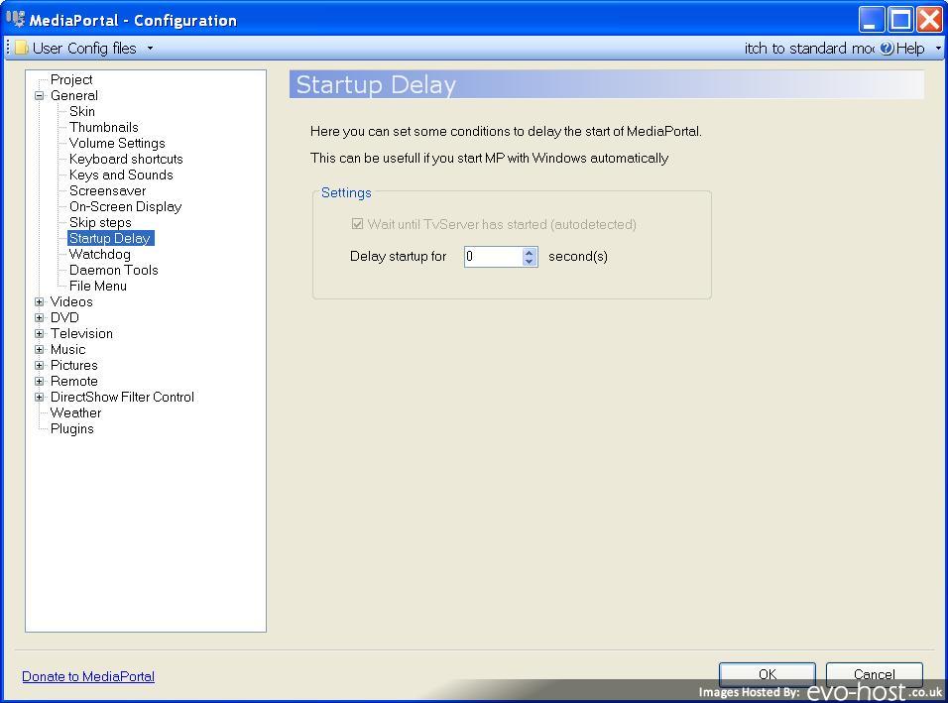The width and height of the screenshot is (948, 703).
Task: Open User Config files dropdown arrow
Action: click(x=150, y=49)
